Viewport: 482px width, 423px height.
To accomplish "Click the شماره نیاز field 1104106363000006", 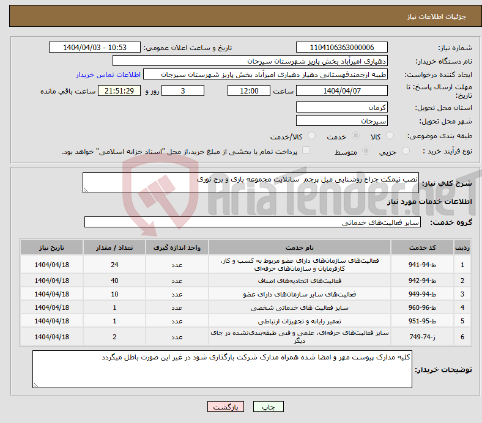I will click(342, 47).
